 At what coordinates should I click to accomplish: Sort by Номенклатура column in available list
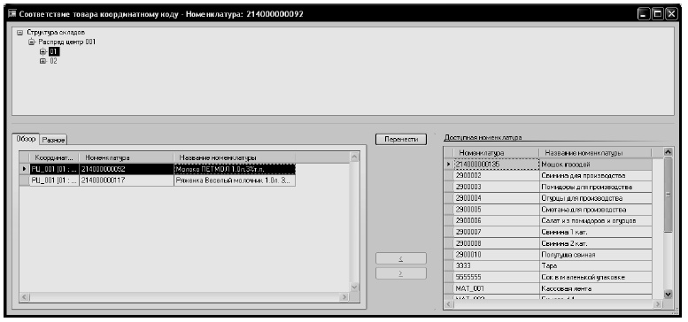click(496, 152)
